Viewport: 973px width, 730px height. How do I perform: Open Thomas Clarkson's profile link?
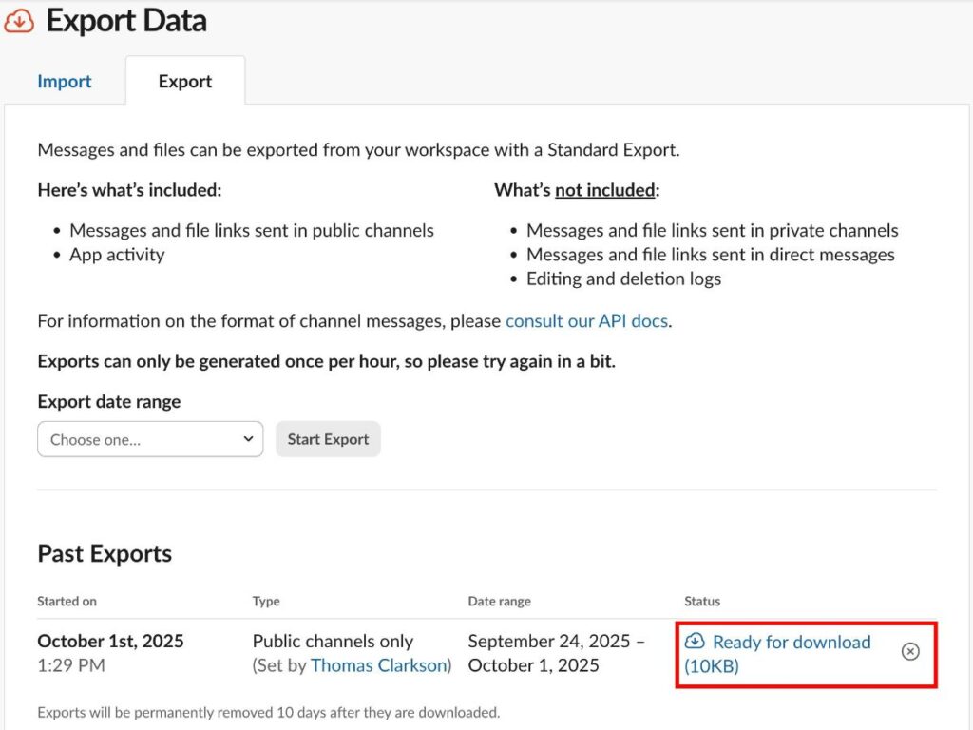click(378, 665)
